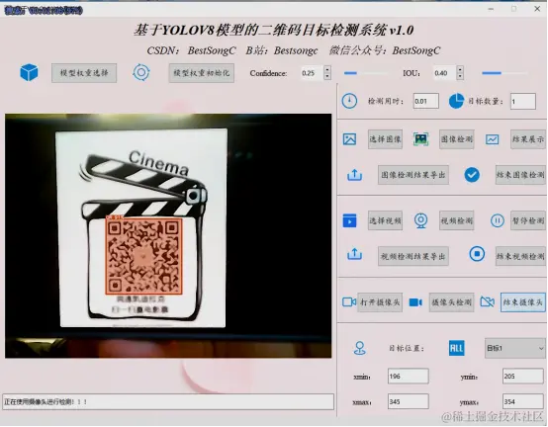Export with 图像检测结果导出 button
The image size is (548, 427).
413,175
